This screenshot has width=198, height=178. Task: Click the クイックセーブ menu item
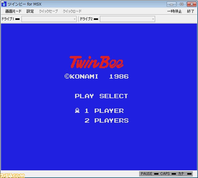48,11
